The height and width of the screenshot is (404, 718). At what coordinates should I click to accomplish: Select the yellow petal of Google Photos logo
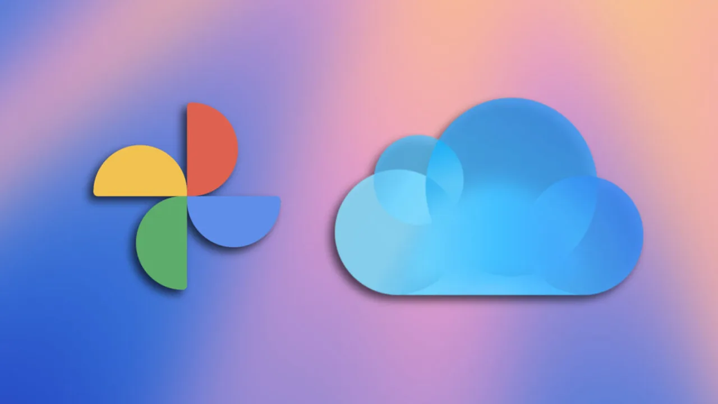[x=140, y=171]
